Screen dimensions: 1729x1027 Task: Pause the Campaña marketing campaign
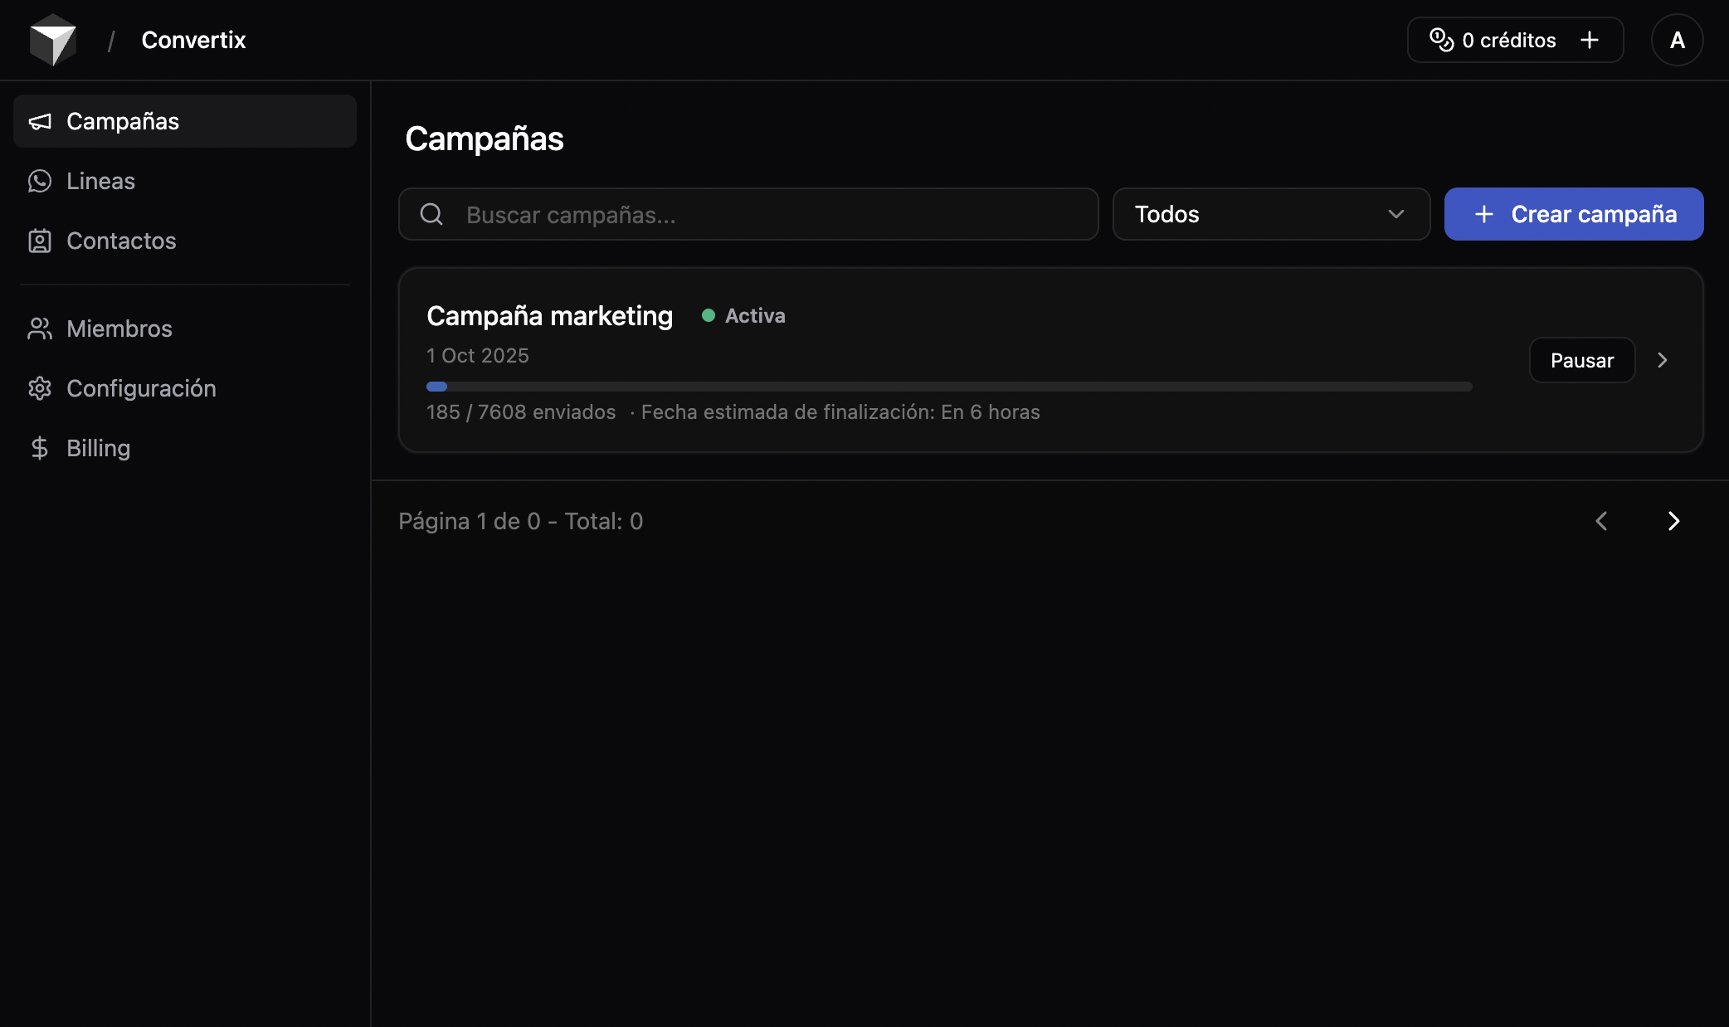[1581, 360]
